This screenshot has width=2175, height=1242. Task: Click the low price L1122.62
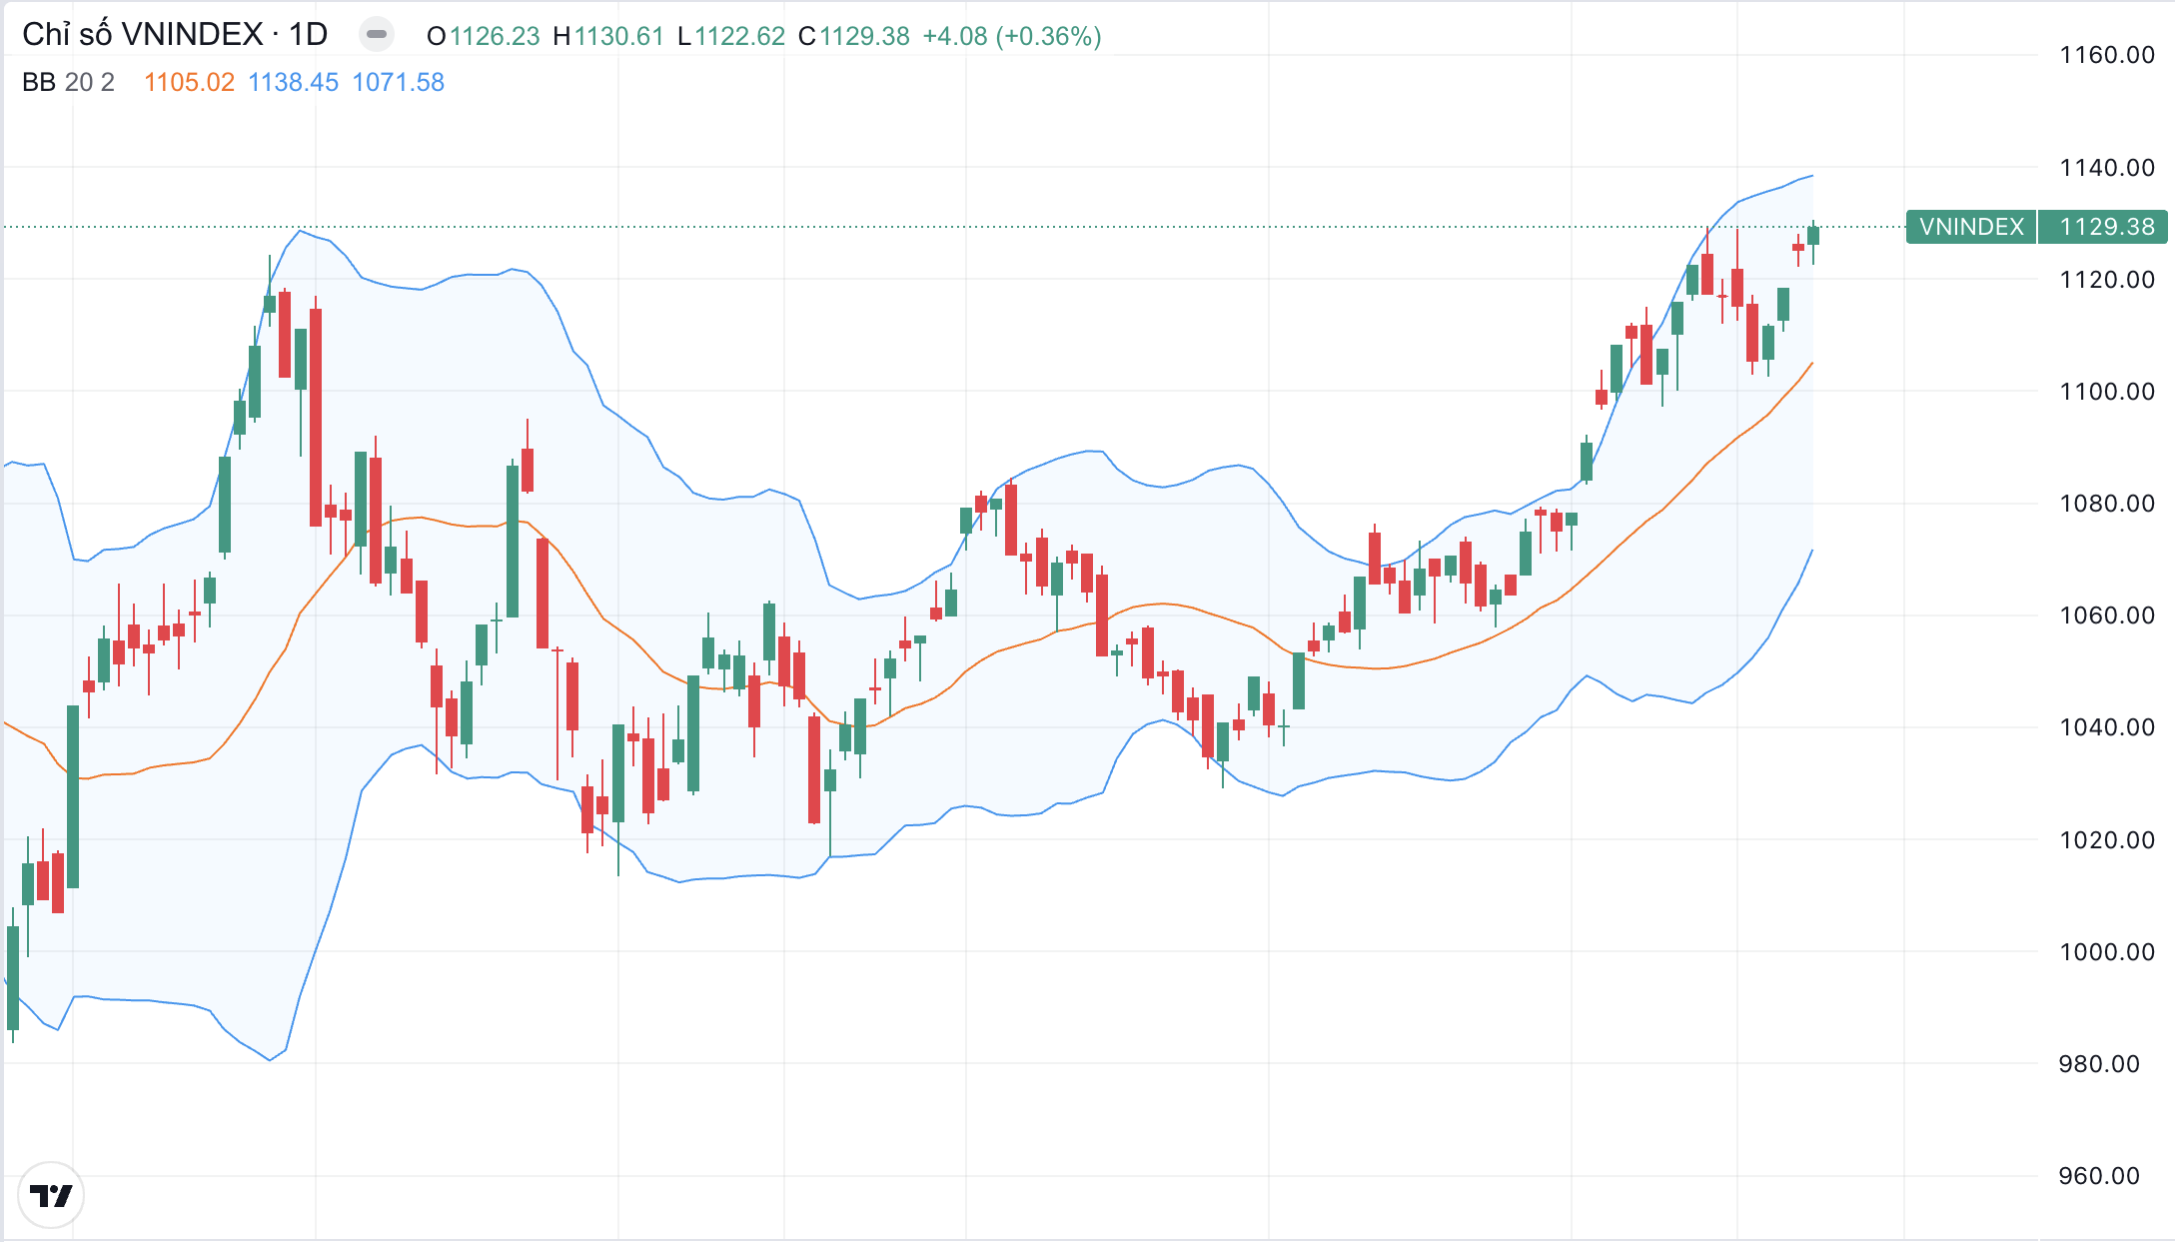(731, 36)
